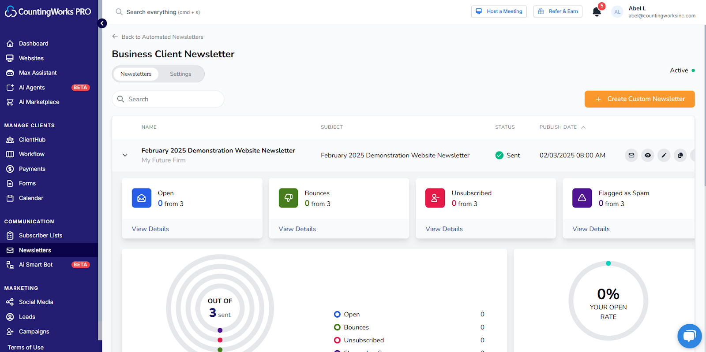Click the Ai Marketplace cart icon
706x352 pixels.
(10, 102)
